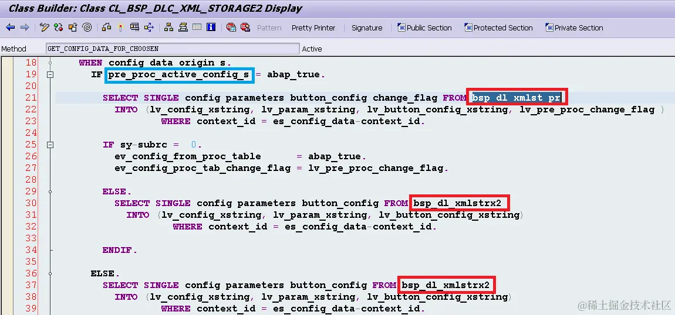Click the 'Active' status text
Image resolution: width=675 pixels, height=315 pixels.
tap(312, 49)
